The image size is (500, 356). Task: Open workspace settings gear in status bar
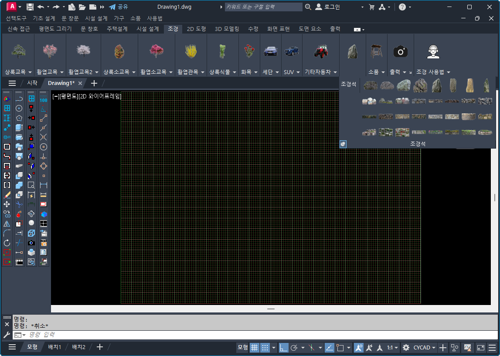(406, 347)
